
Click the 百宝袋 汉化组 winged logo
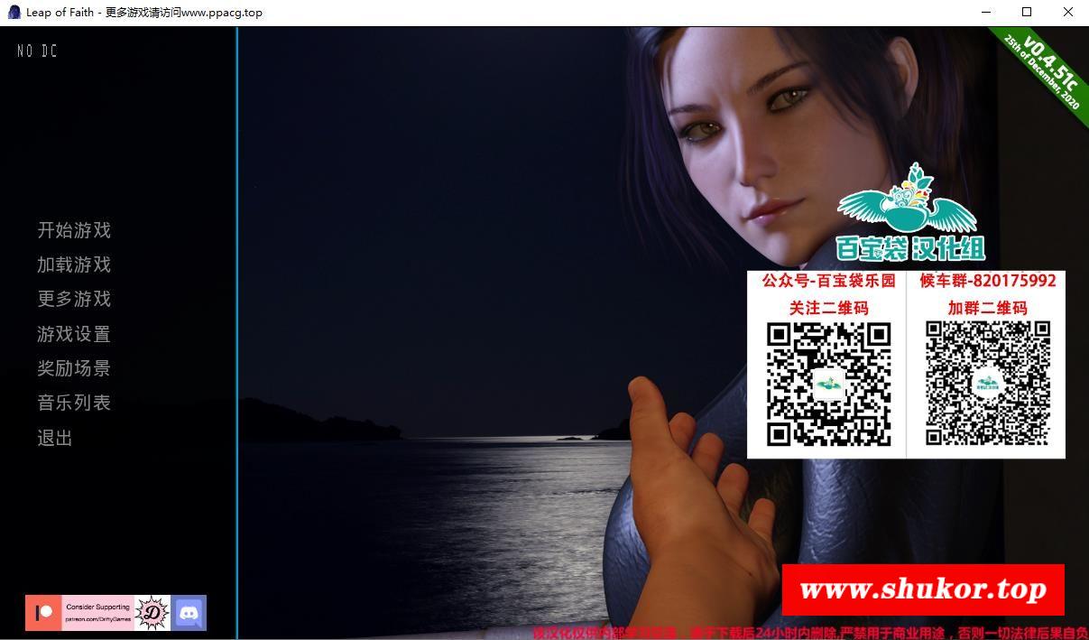[909, 213]
